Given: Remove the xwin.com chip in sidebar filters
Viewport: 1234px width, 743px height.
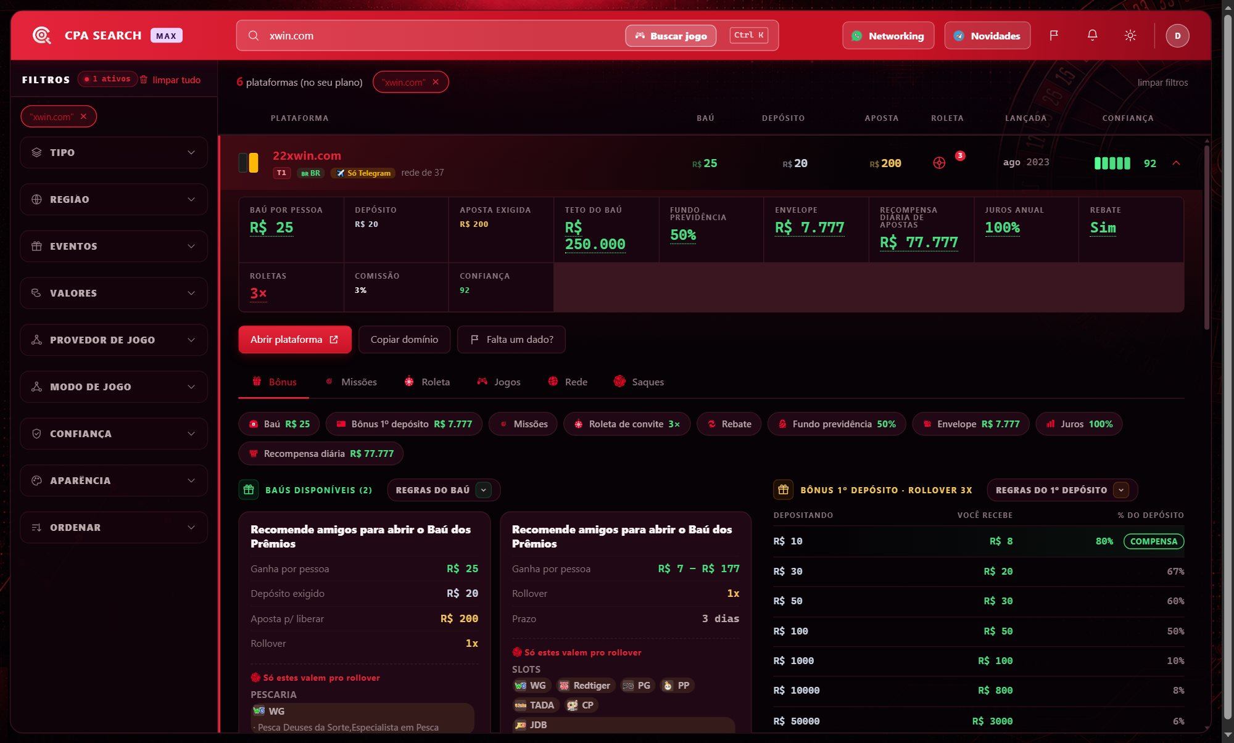Looking at the screenshot, I should point(83,117).
